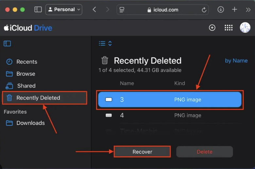
Task: Click the circled plus create button
Action: point(212,28)
